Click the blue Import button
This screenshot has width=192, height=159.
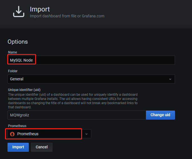point(18,147)
